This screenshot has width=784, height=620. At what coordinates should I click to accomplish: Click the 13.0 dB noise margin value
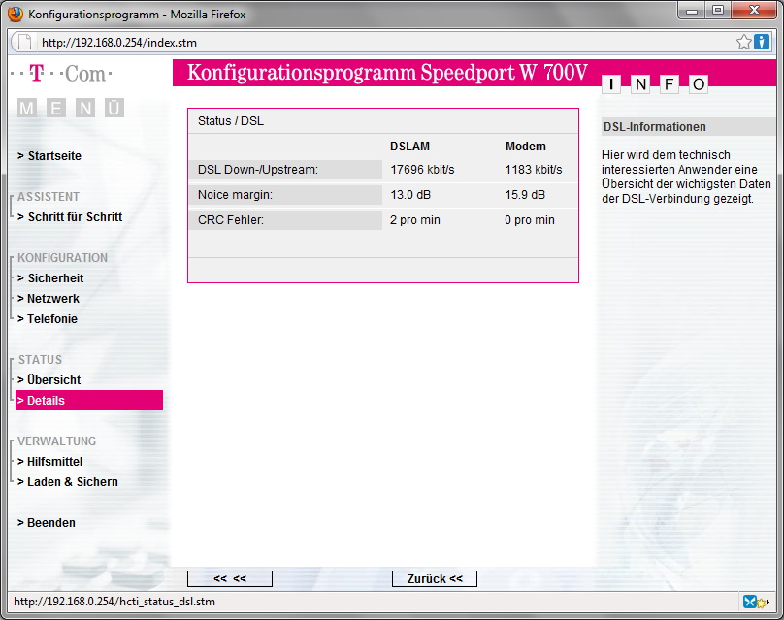tap(410, 195)
